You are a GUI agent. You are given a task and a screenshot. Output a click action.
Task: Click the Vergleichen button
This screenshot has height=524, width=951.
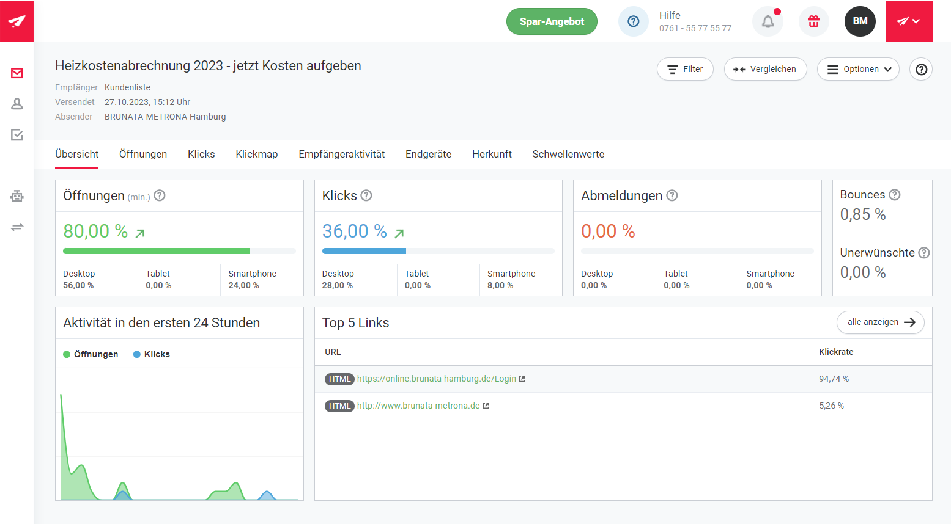[765, 69]
